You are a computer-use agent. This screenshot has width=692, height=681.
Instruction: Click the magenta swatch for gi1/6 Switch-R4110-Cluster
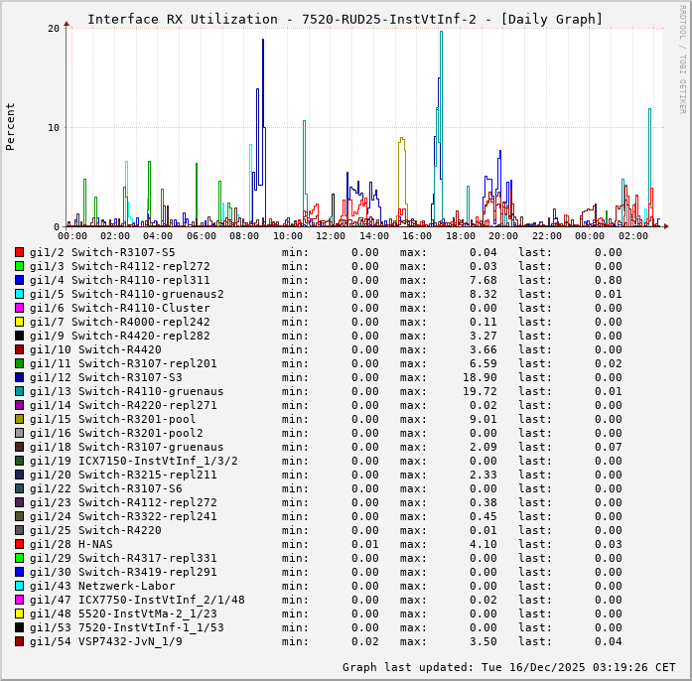19,308
